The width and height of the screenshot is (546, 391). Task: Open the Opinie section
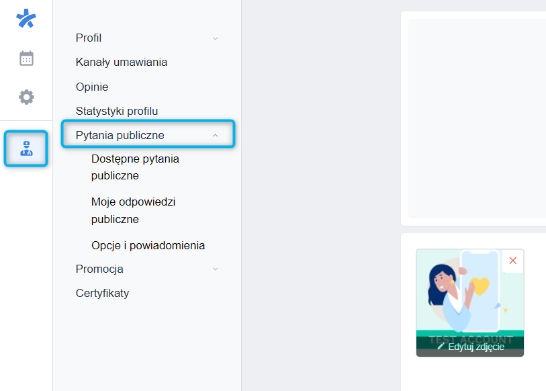[x=91, y=87]
